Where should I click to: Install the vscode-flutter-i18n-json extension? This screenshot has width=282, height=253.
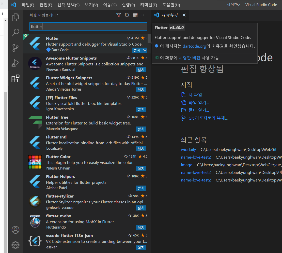[x=141, y=247]
